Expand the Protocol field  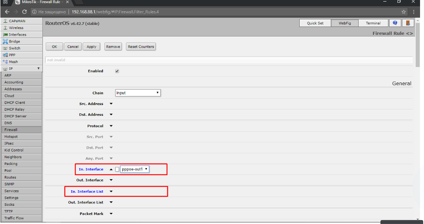[111, 126]
